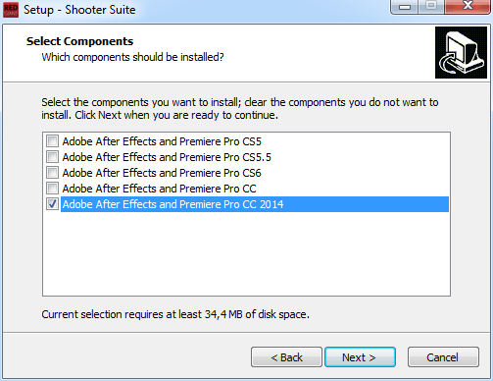
Task: Click the disabled maximize button
Action: tap(431, 7)
